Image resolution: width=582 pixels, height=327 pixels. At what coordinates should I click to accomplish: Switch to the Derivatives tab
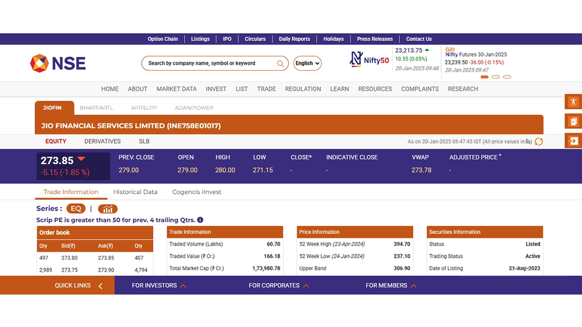pos(102,141)
